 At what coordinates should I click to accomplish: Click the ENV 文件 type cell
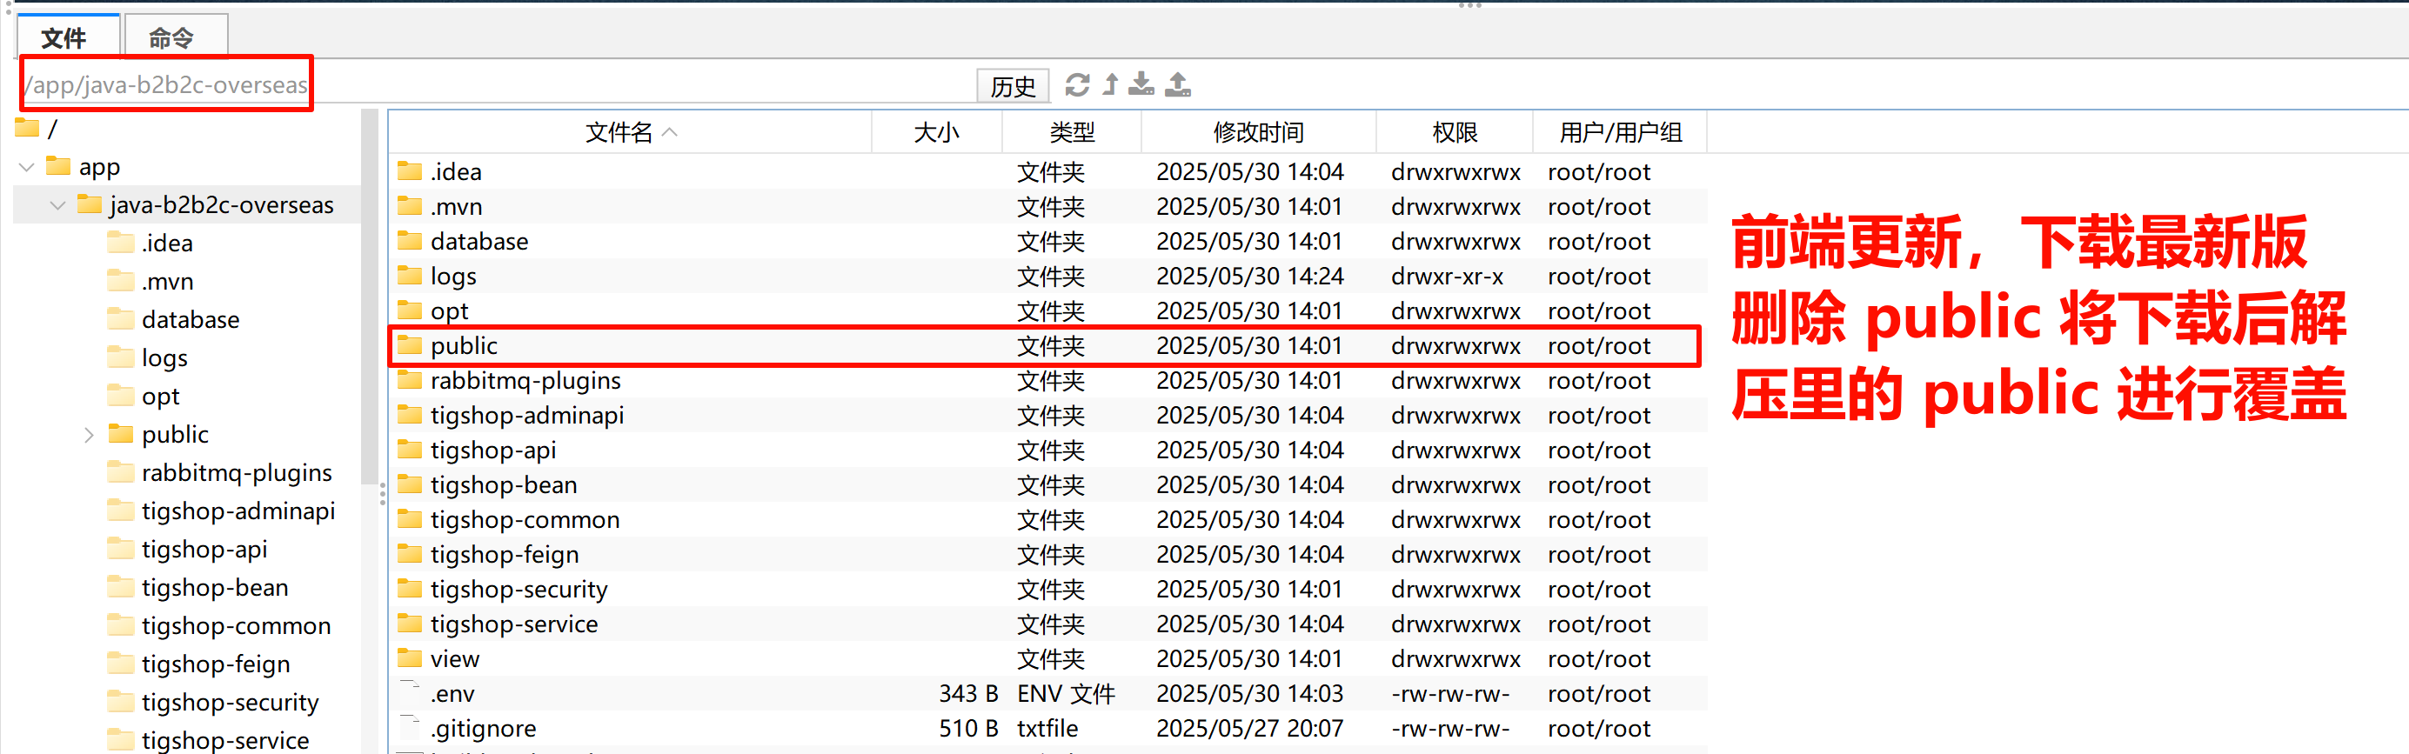(1066, 693)
